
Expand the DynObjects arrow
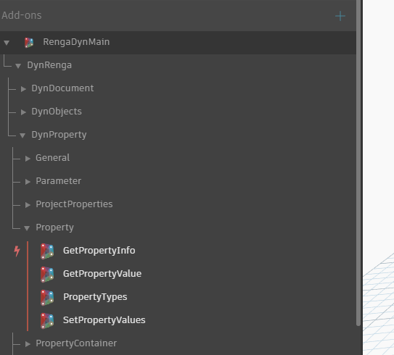[23, 112]
